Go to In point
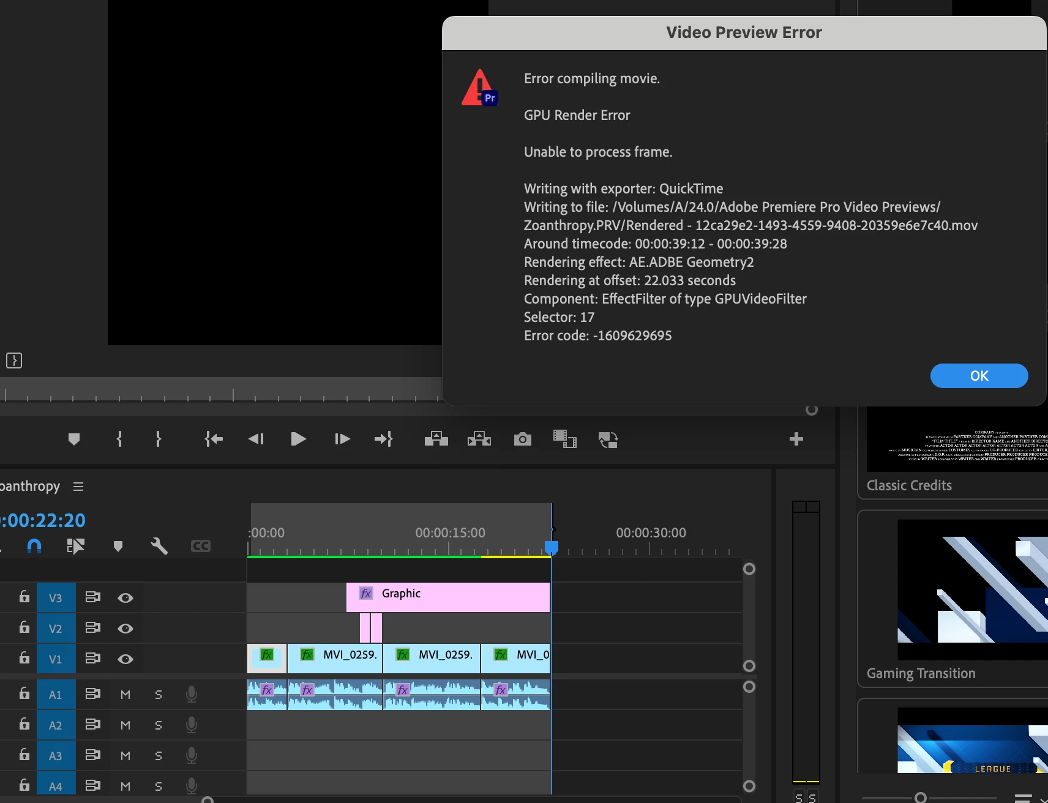Screen dimensions: 1048x803 coord(214,439)
